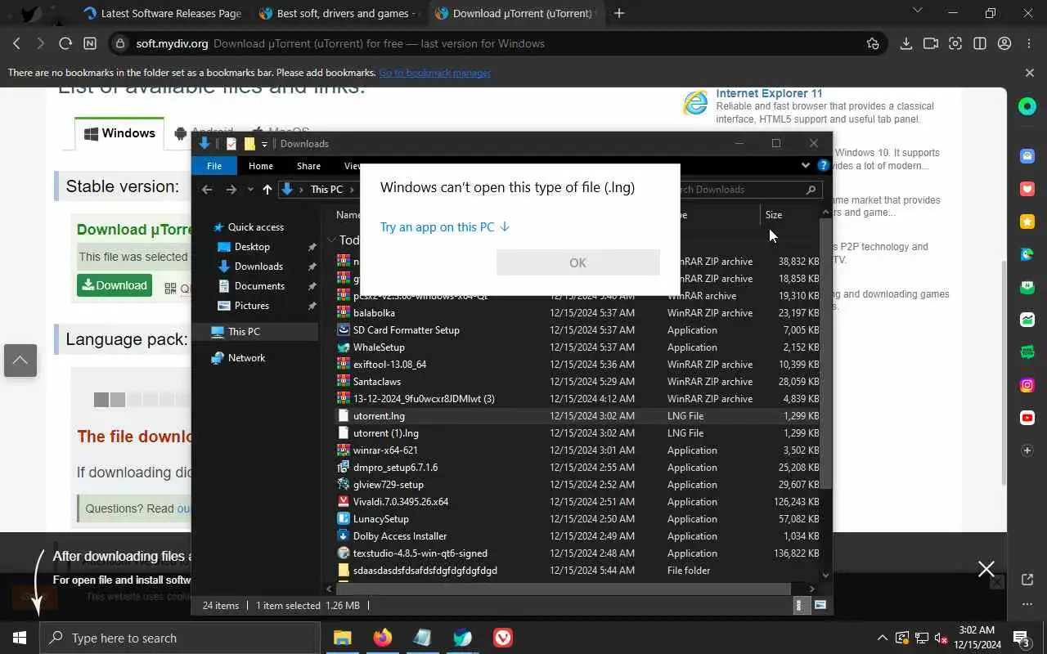The width and height of the screenshot is (1047, 654).
Task: Open a new browser tab with plus button
Action: pyautogui.click(x=619, y=13)
